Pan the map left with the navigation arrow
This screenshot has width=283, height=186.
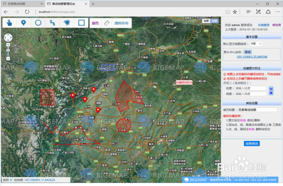(x=6, y=37)
